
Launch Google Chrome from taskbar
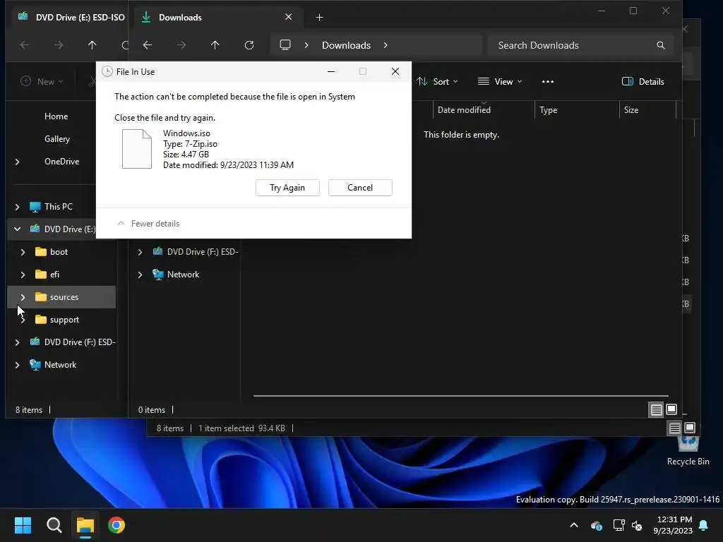coord(116,525)
